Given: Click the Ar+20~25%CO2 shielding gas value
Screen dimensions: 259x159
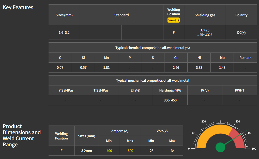Looking at the screenshot, I should (x=205, y=32).
